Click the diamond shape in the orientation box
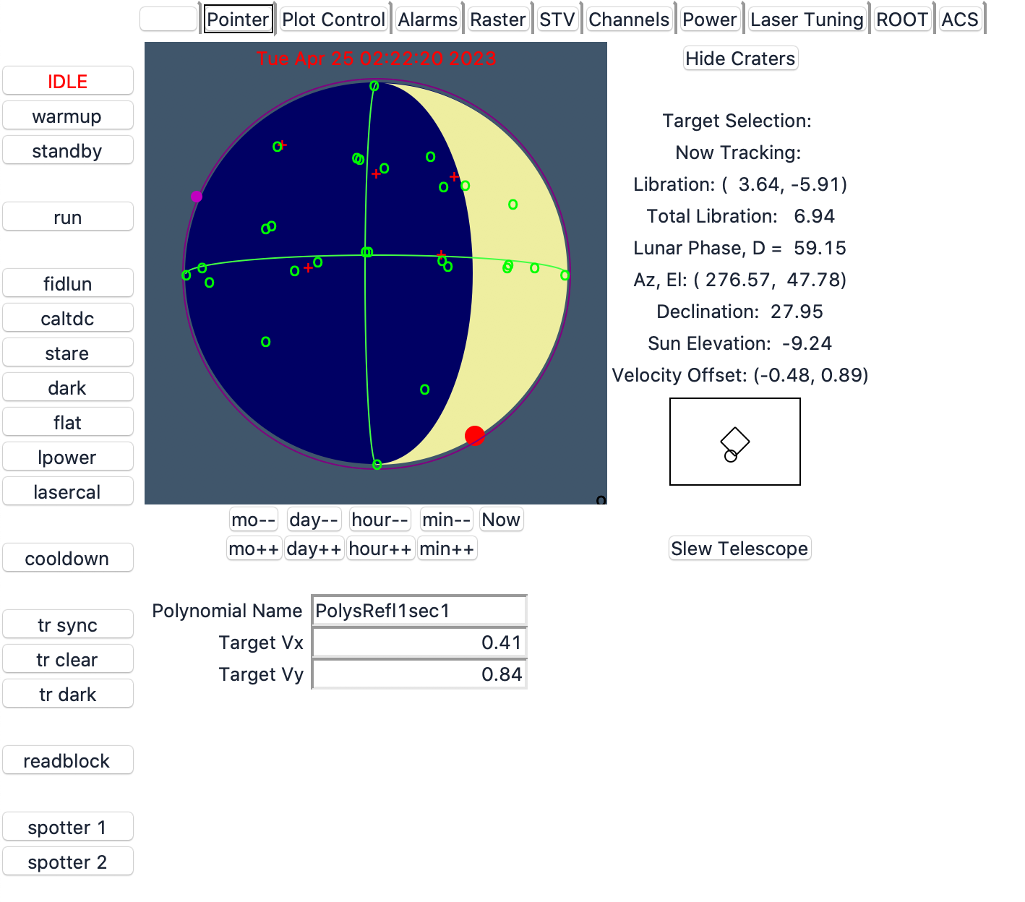 click(735, 442)
